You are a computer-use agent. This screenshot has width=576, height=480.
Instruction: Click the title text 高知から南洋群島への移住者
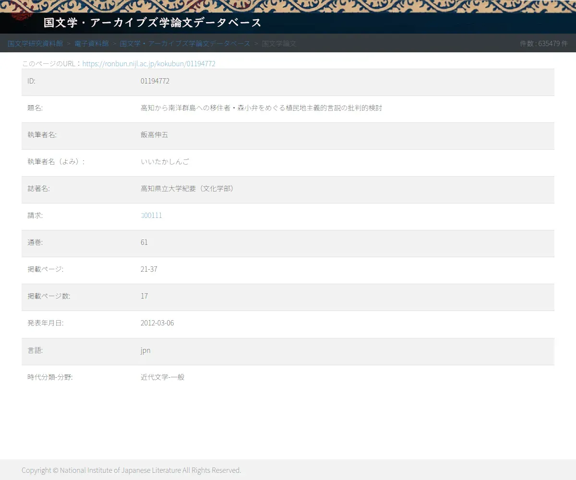point(186,108)
